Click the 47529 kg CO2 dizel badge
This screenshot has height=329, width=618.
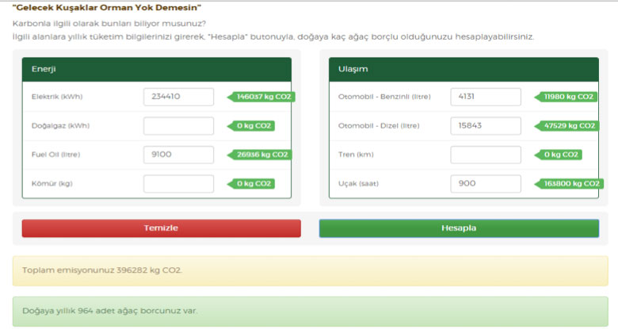pyautogui.click(x=567, y=126)
